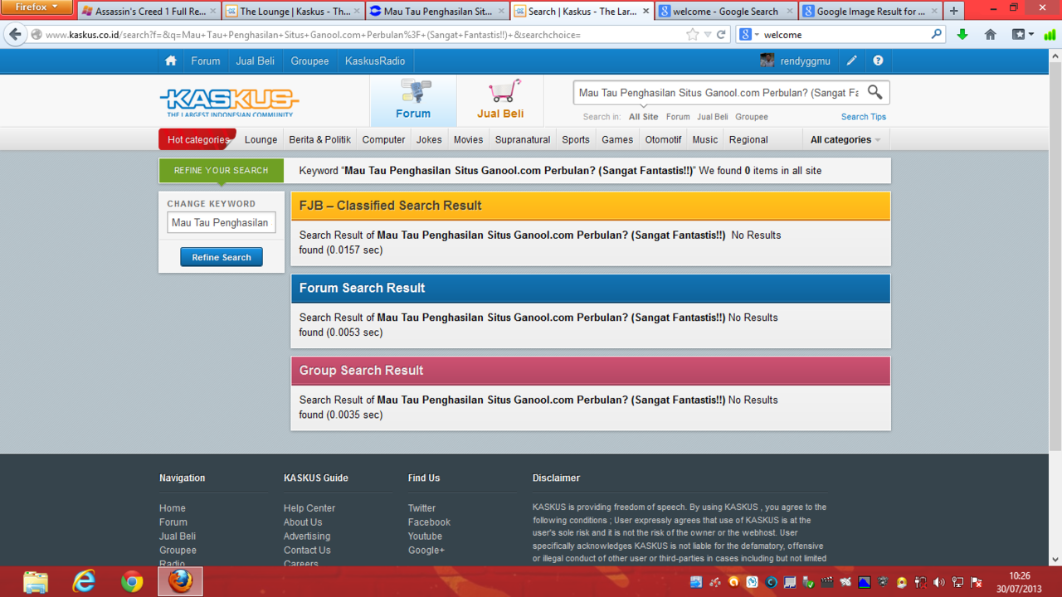The width and height of the screenshot is (1062, 597).
Task: Open the Facebook link under Find Us
Action: [429, 522]
